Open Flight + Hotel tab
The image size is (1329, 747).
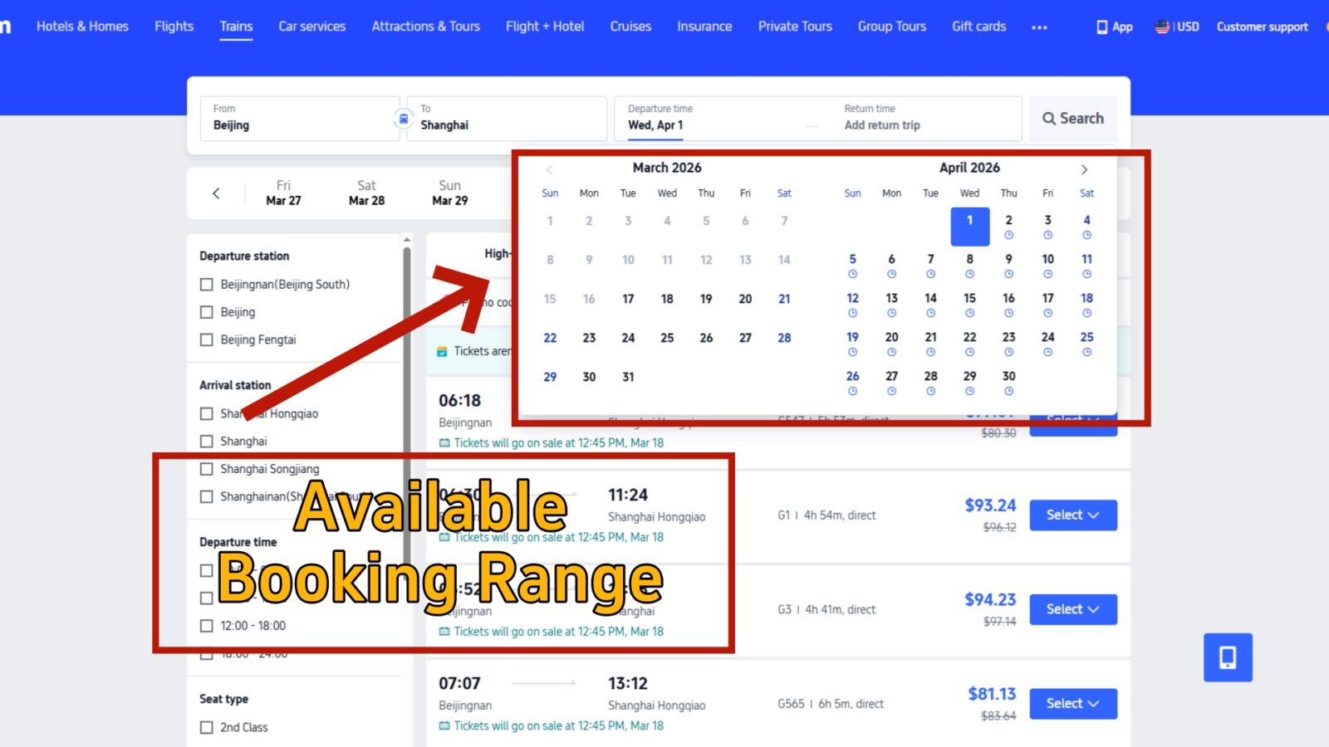pyautogui.click(x=545, y=27)
